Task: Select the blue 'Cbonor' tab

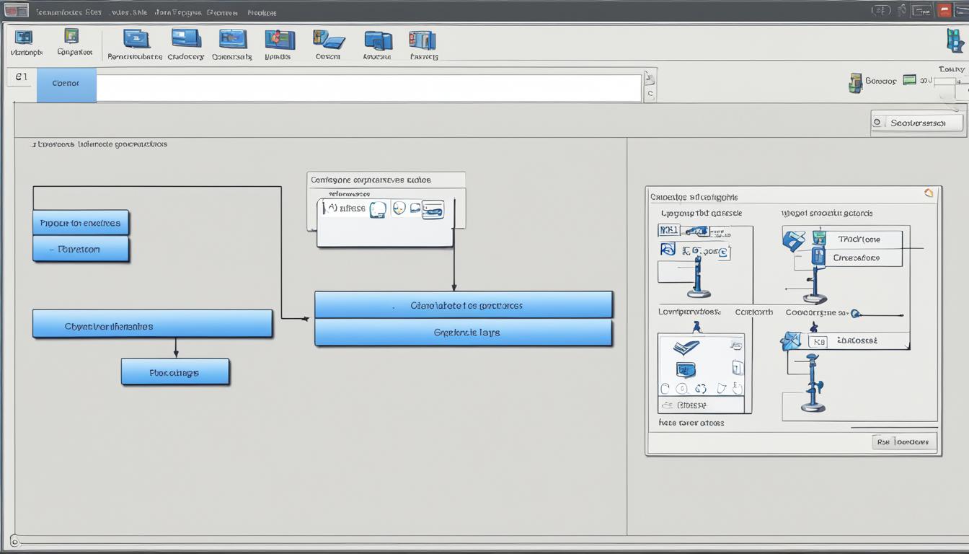Action: pyautogui.click(x=66, y=84)
